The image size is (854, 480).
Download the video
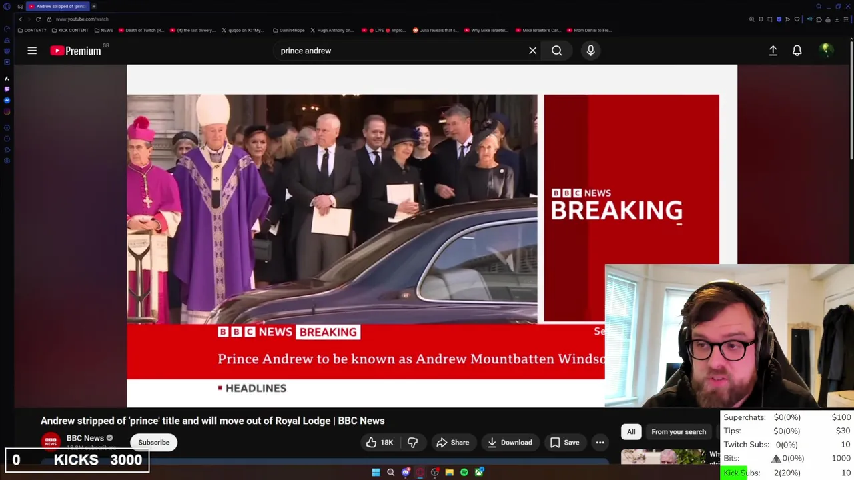click(510, 443)
